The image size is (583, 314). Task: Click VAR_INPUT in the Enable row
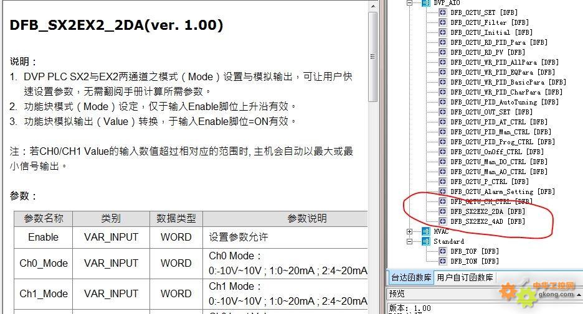pyautogui.click(x=111, y=237)
